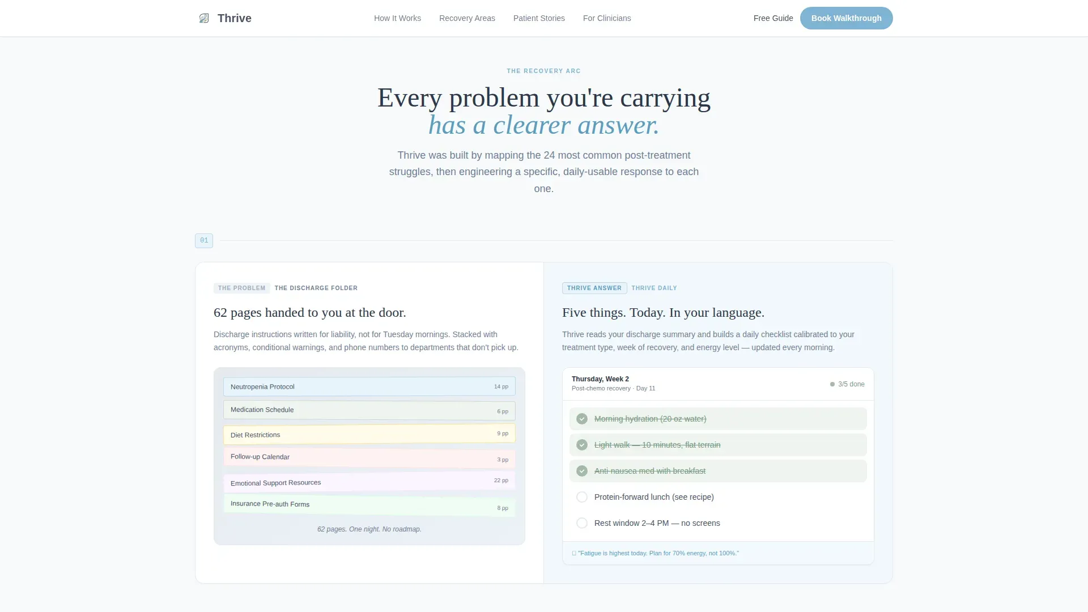Click the Book Walkthrough button
Screen dimensions: 1088x612
click(x=846, y=18)
